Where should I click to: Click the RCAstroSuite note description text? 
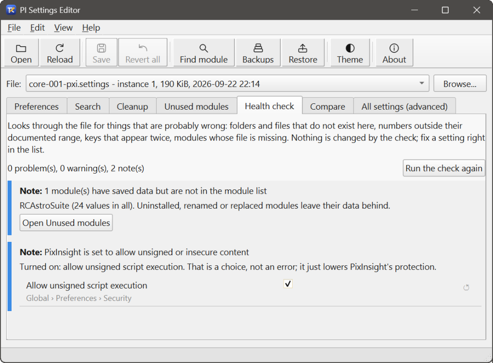coord(205,206)
